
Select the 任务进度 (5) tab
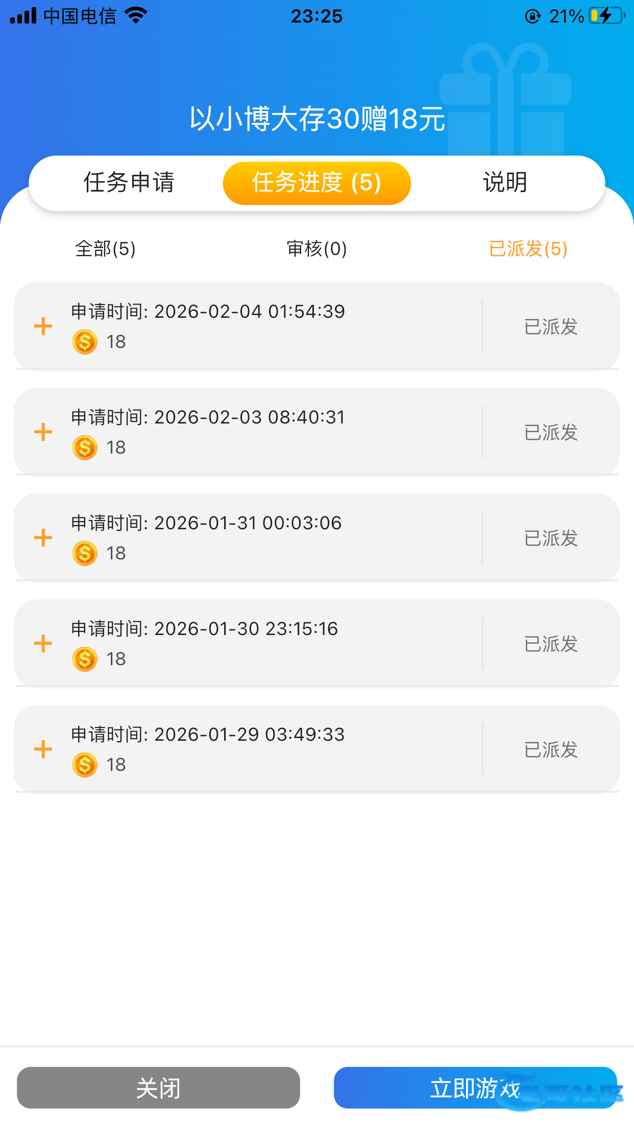316,183
